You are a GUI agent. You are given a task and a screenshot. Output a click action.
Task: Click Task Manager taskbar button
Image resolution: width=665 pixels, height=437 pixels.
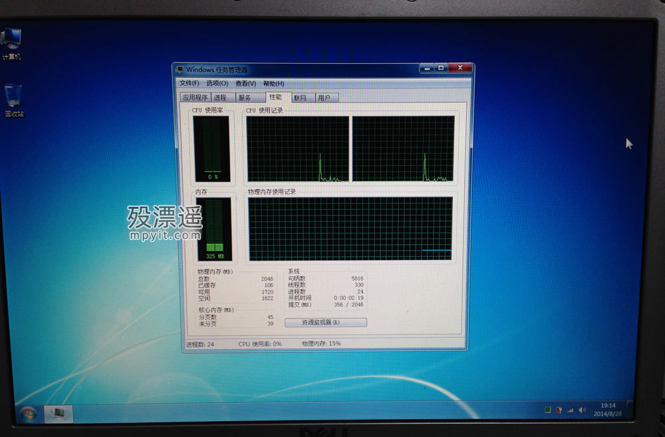coord(59,413)
